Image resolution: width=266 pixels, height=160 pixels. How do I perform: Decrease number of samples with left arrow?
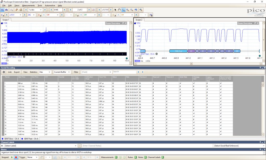[x=51, y=10]
